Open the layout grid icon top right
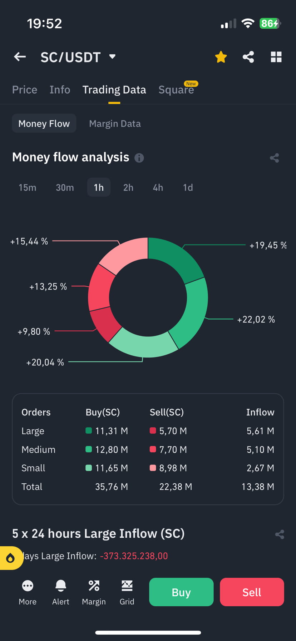This screenshot has height=641, width=296. [276, 57]
